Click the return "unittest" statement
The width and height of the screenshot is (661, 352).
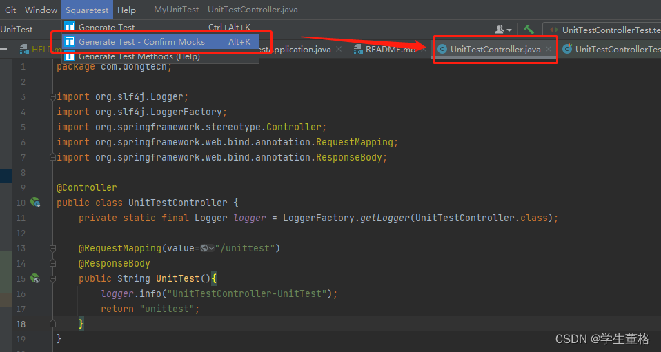(150, 309)
